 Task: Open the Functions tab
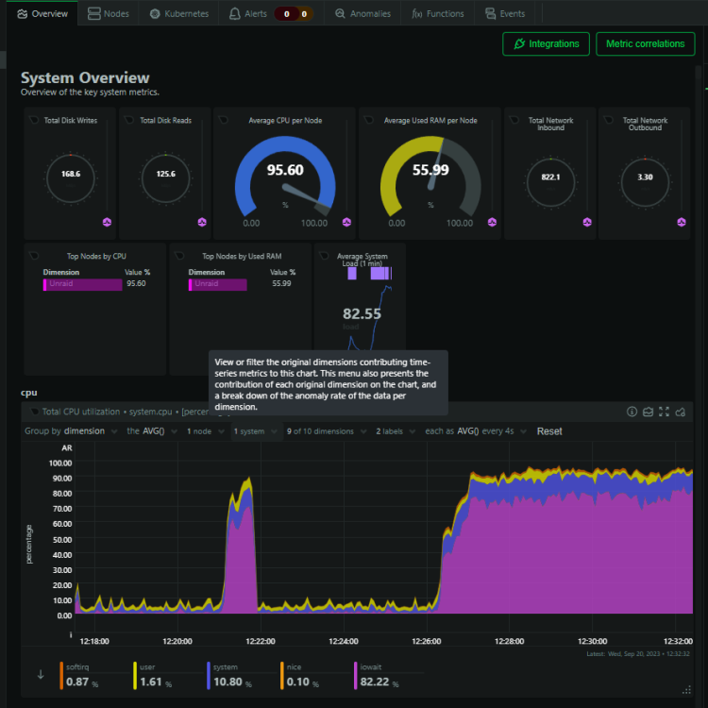[x=438, y=13]
